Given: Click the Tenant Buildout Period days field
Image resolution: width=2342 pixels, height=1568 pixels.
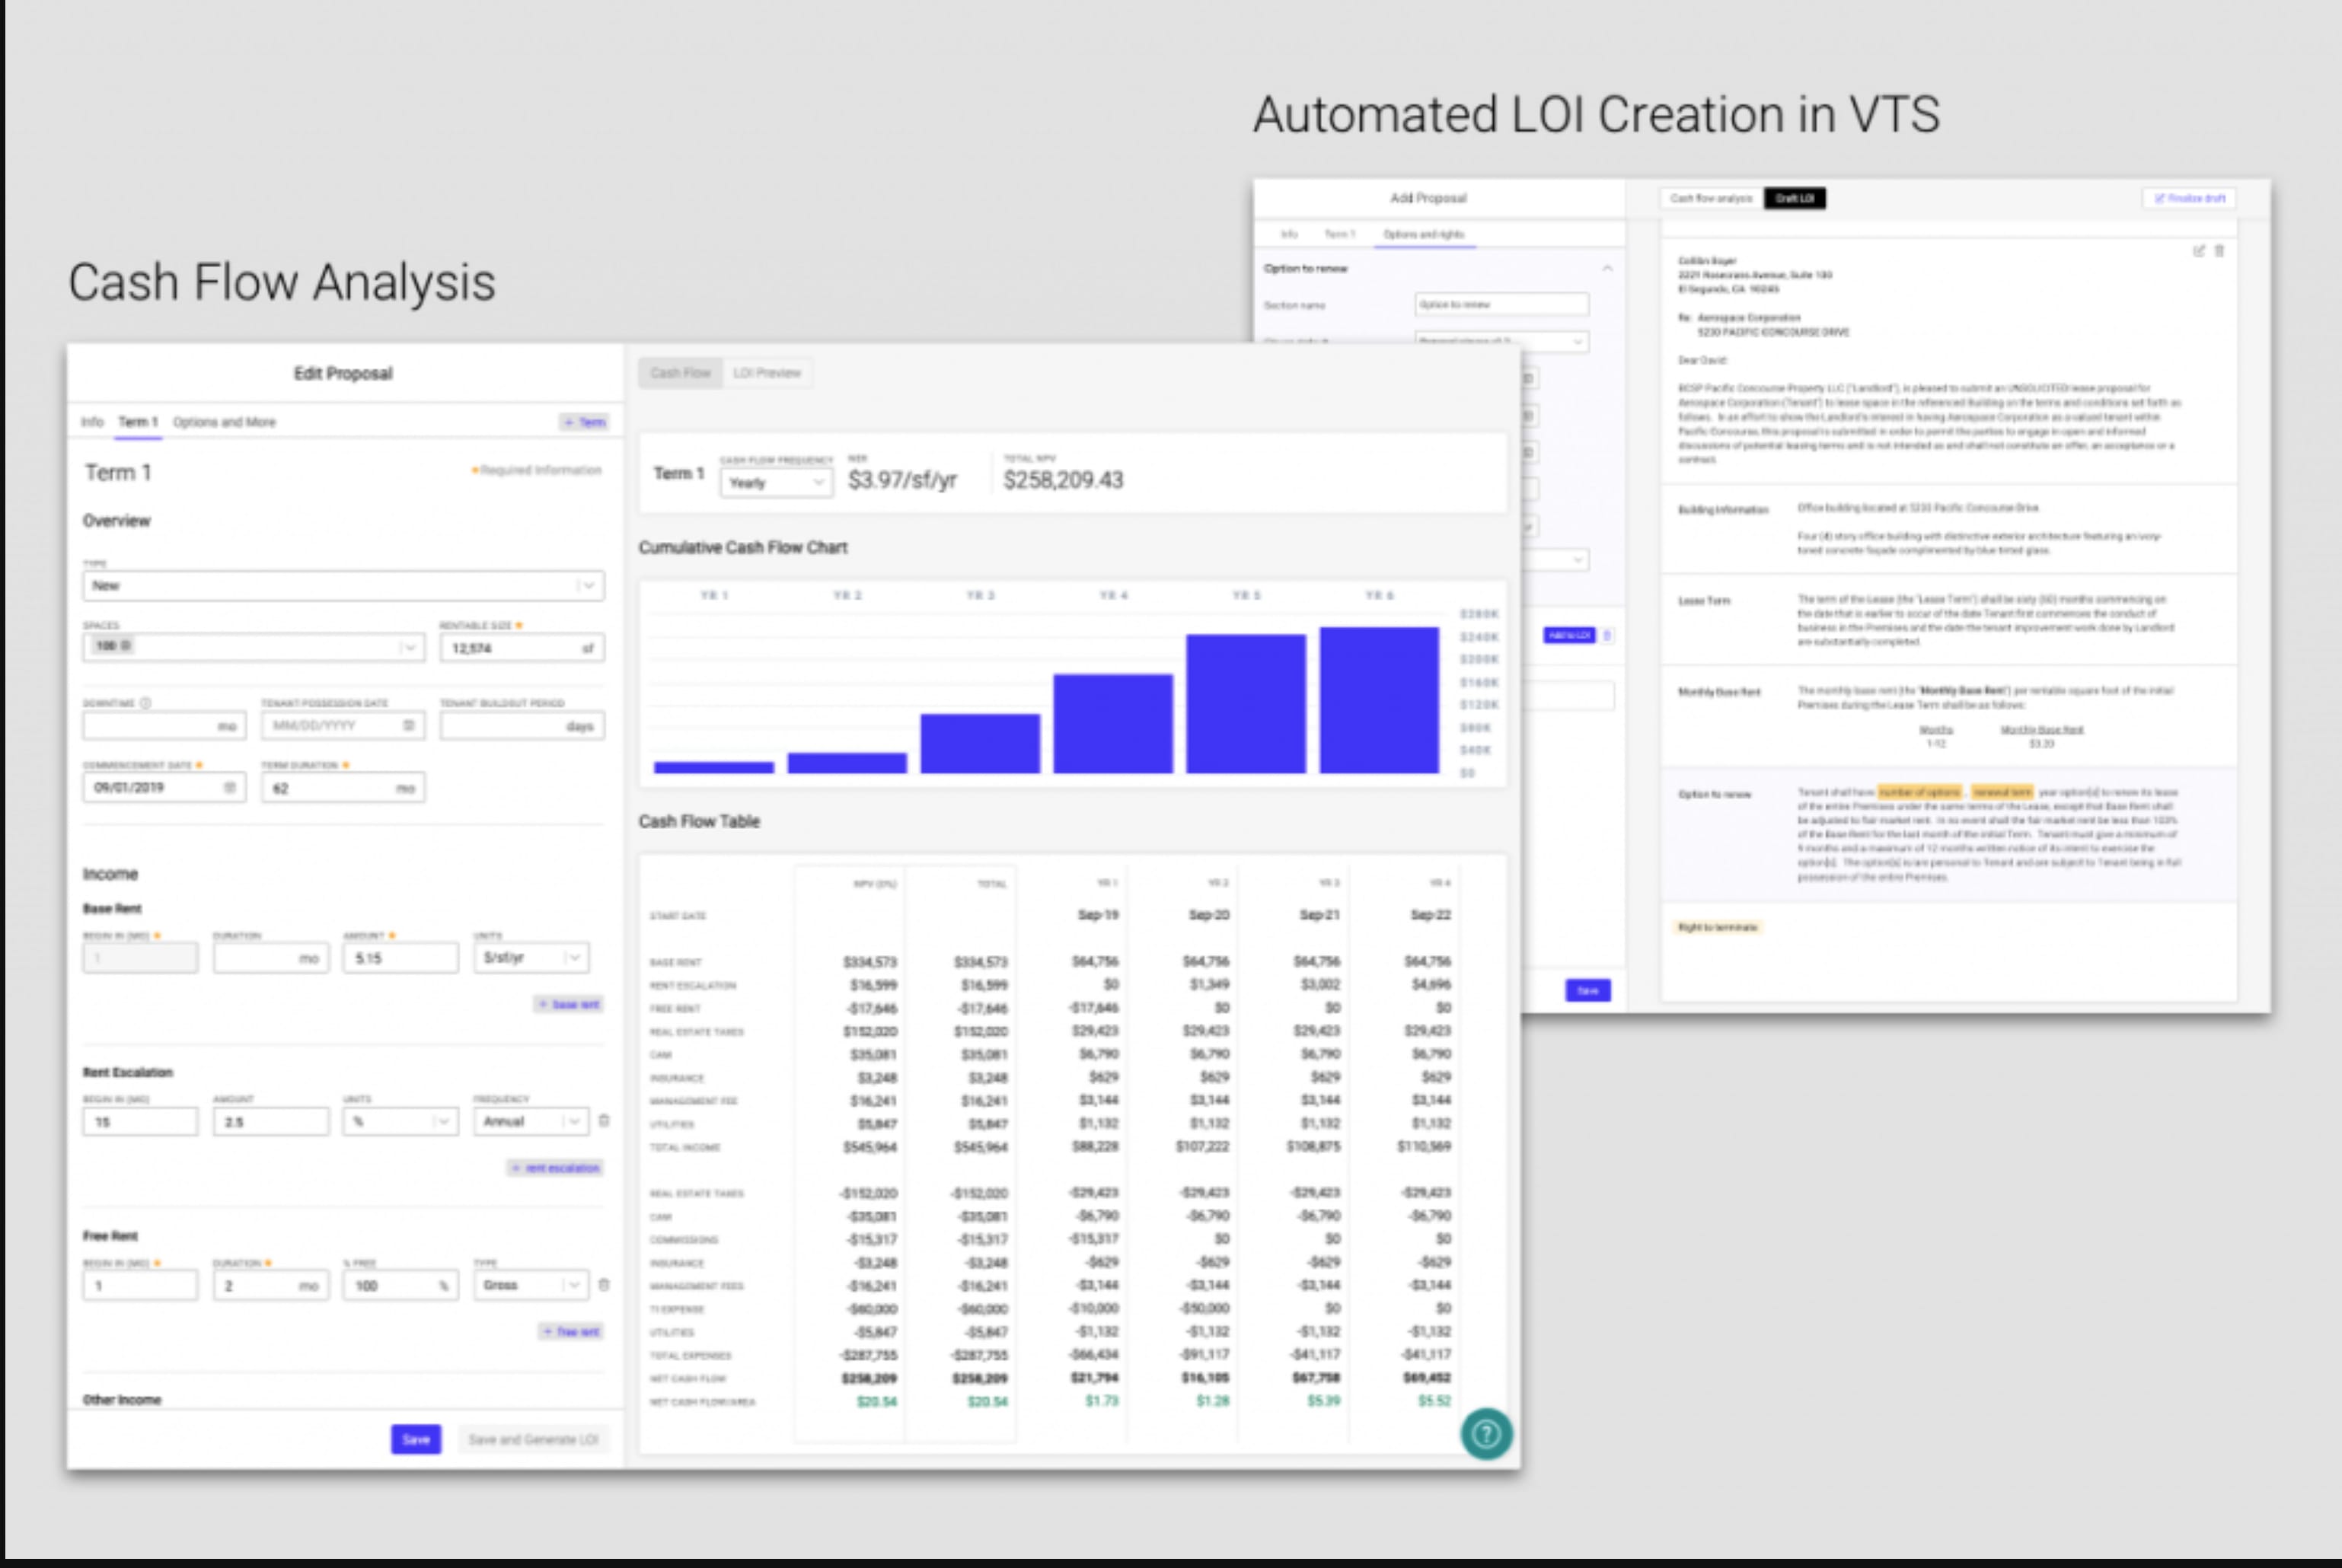Looking at the screenshot, I should click(x=522, y=725).
